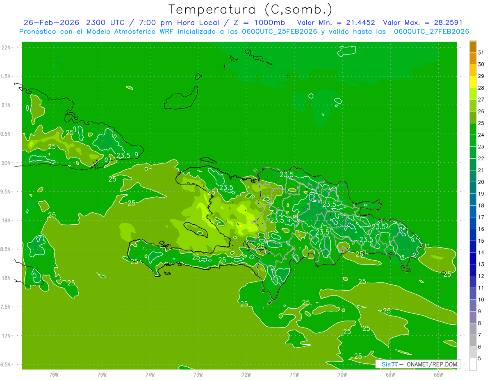This screenshot has height=380, width=492.
Task: Click the '2300 UTC' time text
Action: coord(106,23)
